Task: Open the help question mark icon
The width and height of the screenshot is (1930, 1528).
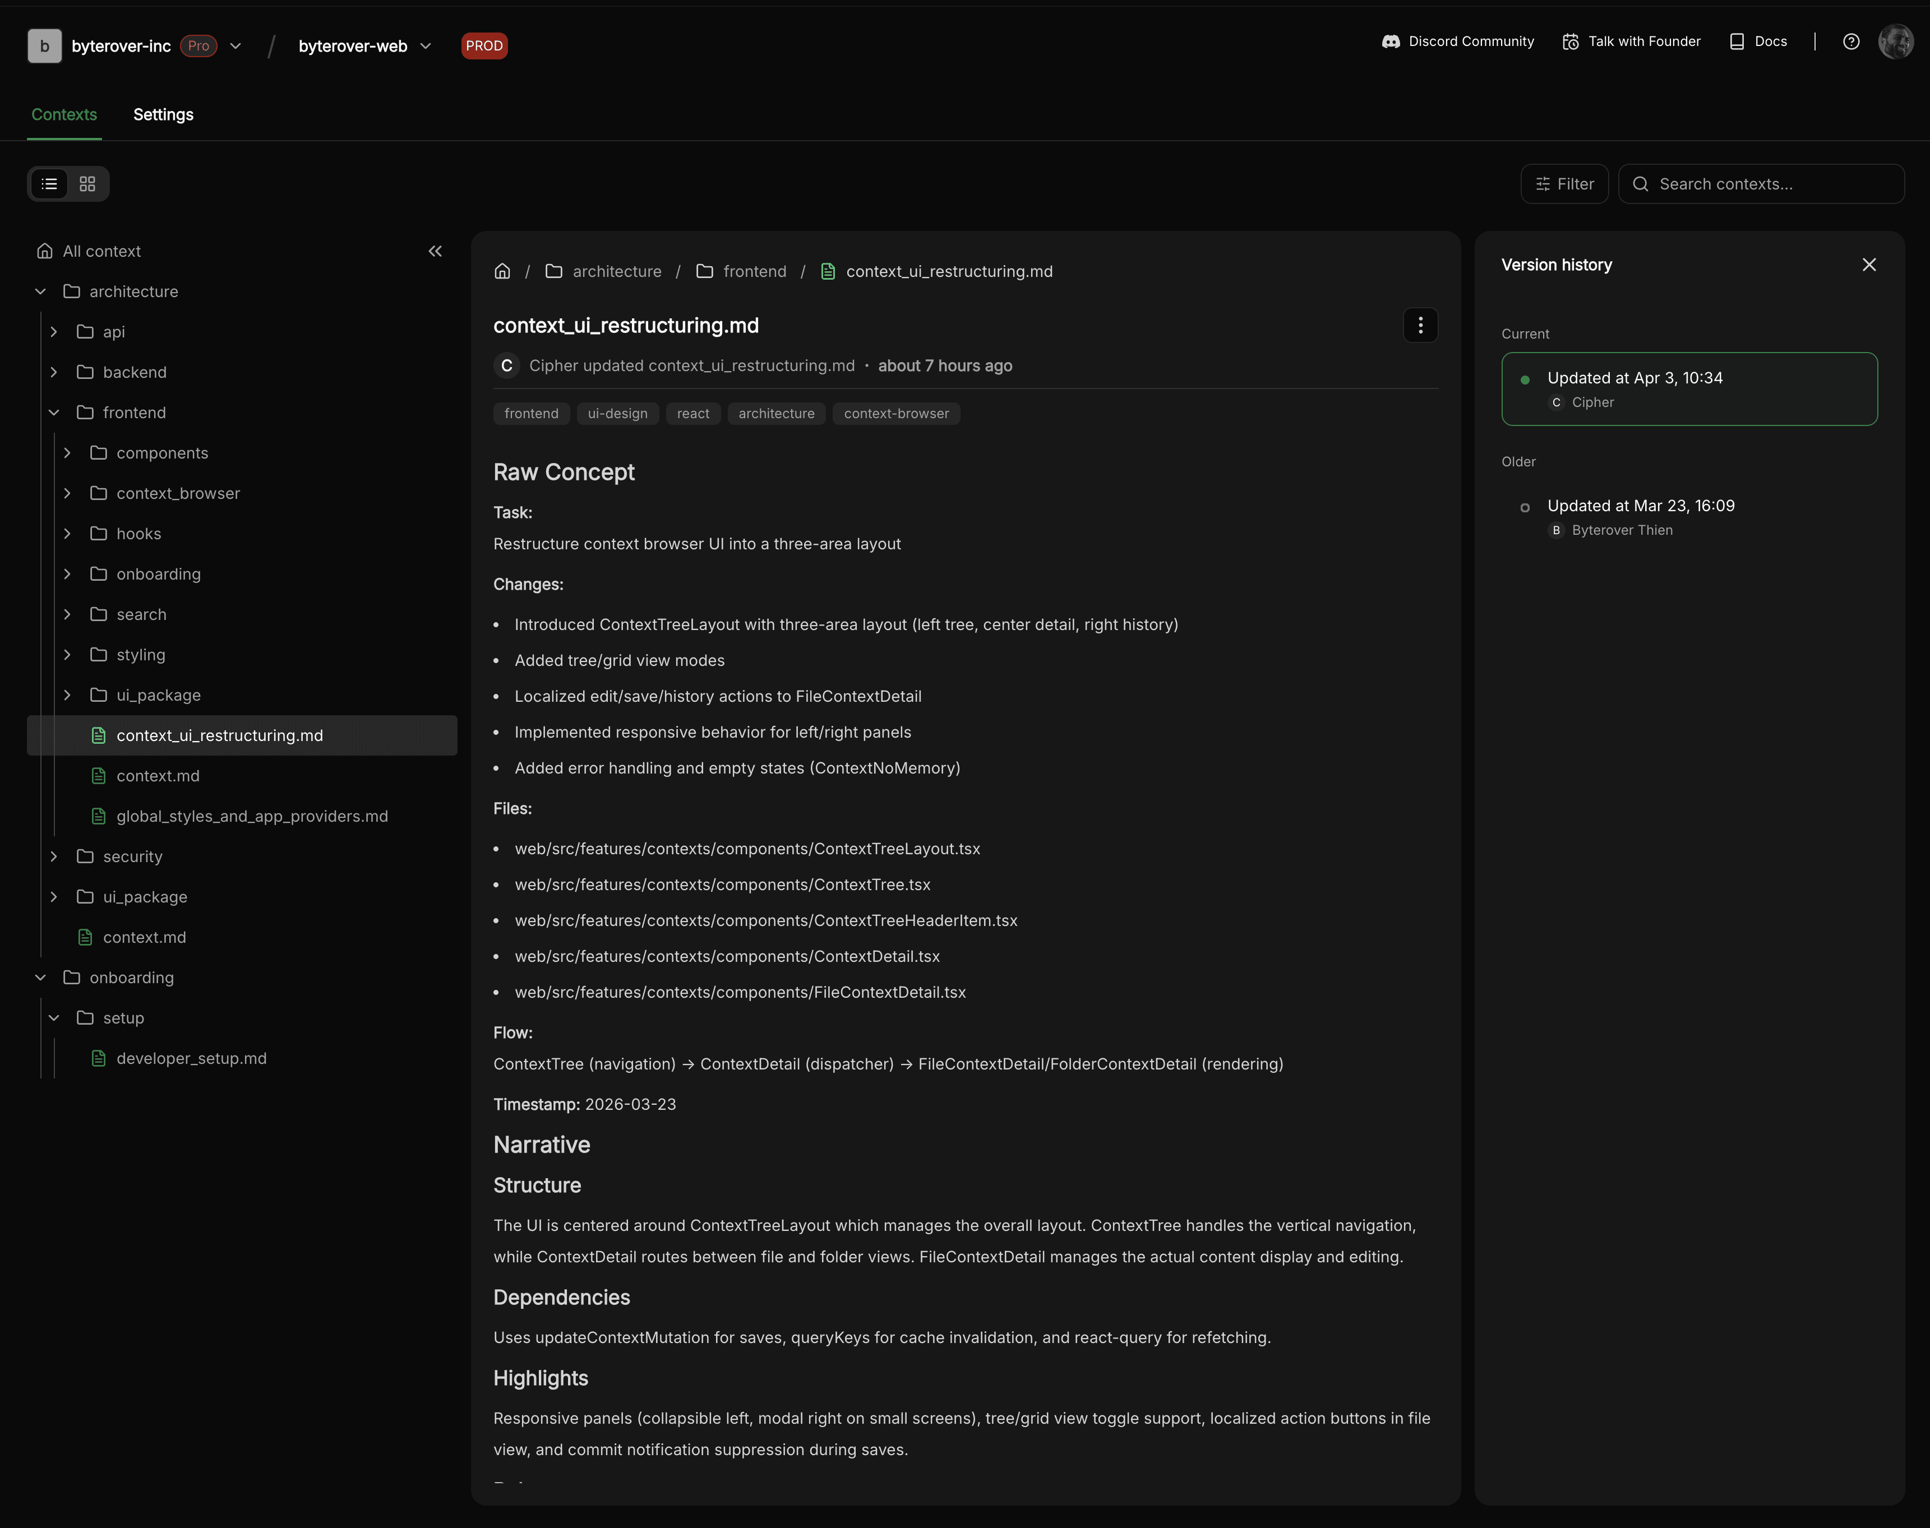Action: pos(1850,41)
